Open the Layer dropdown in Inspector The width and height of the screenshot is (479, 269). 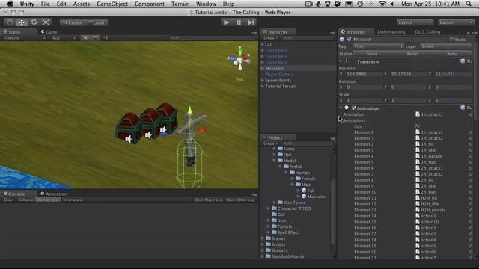point(446,46)
